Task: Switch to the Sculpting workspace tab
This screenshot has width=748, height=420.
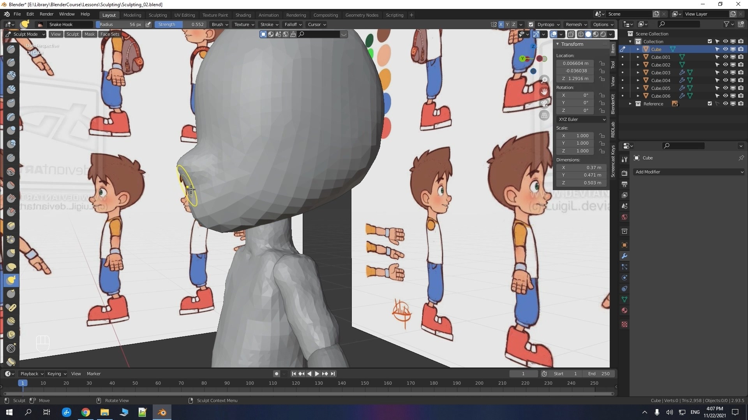Action: click(x=157, y=15)
